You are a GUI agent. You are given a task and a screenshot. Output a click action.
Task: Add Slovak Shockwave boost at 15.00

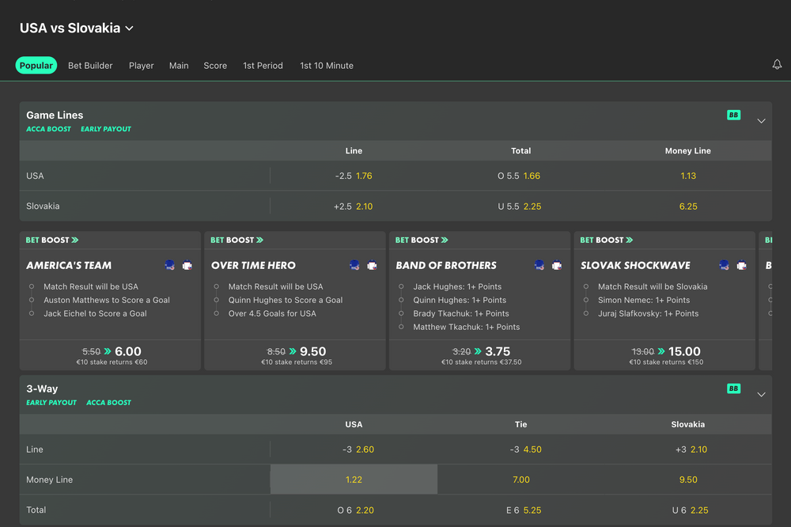tap(664, 354)
